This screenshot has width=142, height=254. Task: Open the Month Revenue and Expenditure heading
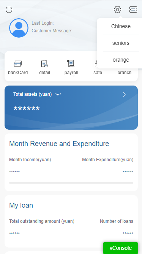tap(59, 144)
